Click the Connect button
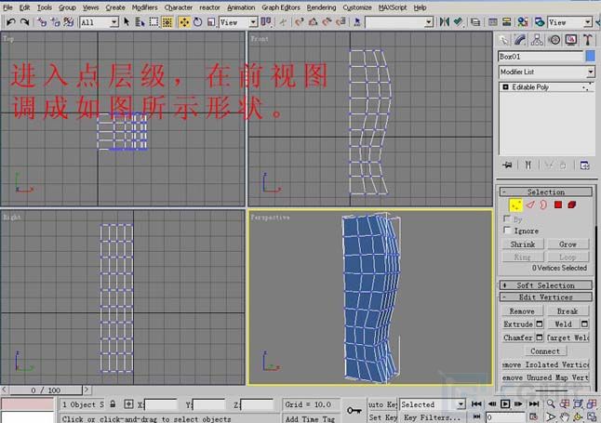 (545, 351)
